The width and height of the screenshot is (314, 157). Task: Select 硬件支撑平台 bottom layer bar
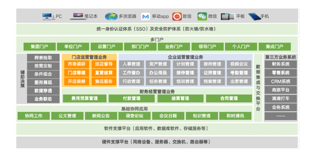point(156,142)
